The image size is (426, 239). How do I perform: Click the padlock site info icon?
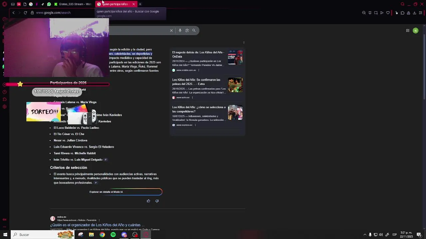(32, 13)
